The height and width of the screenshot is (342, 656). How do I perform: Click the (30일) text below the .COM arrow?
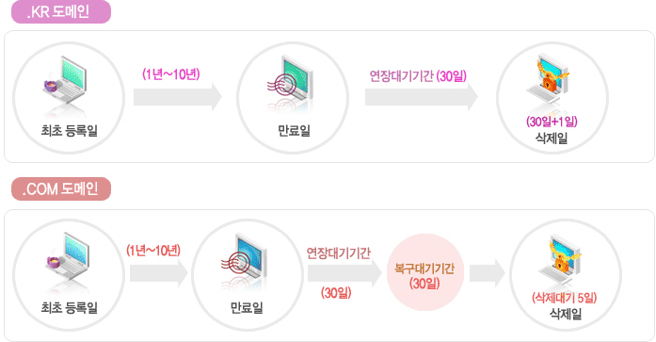tap(336, 293)
